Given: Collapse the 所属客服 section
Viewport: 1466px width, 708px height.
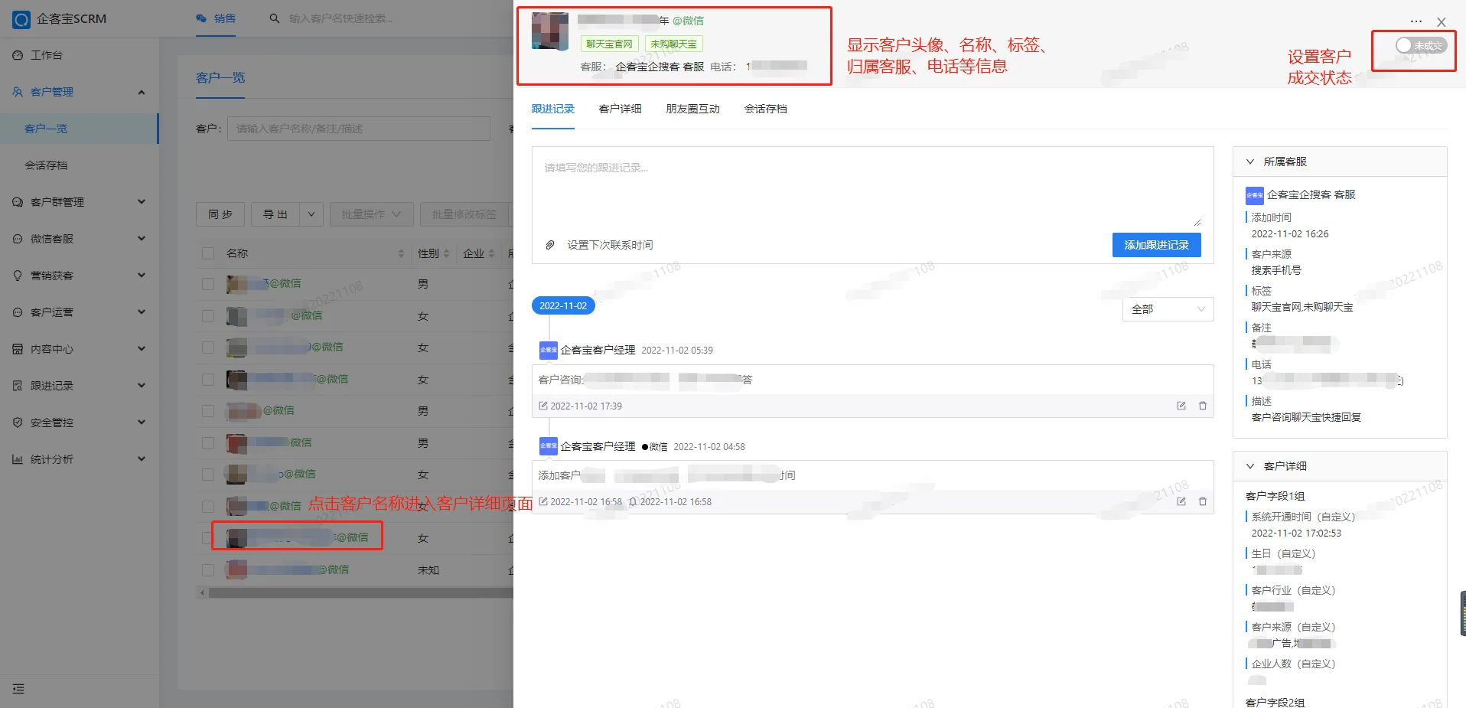Looking at the screenshot, I should (x=1250, y=162).
